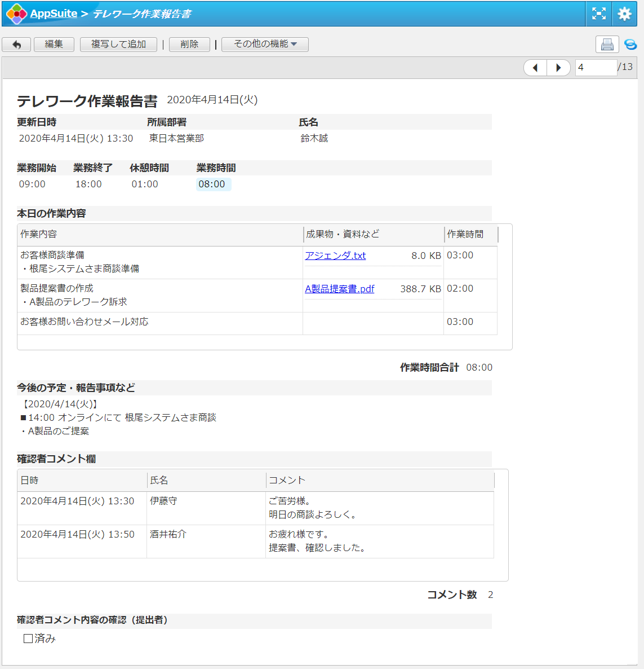The image size is (644, 669).
Task: Click the AppSuite logo icon
Action: [x=16, y=14]
